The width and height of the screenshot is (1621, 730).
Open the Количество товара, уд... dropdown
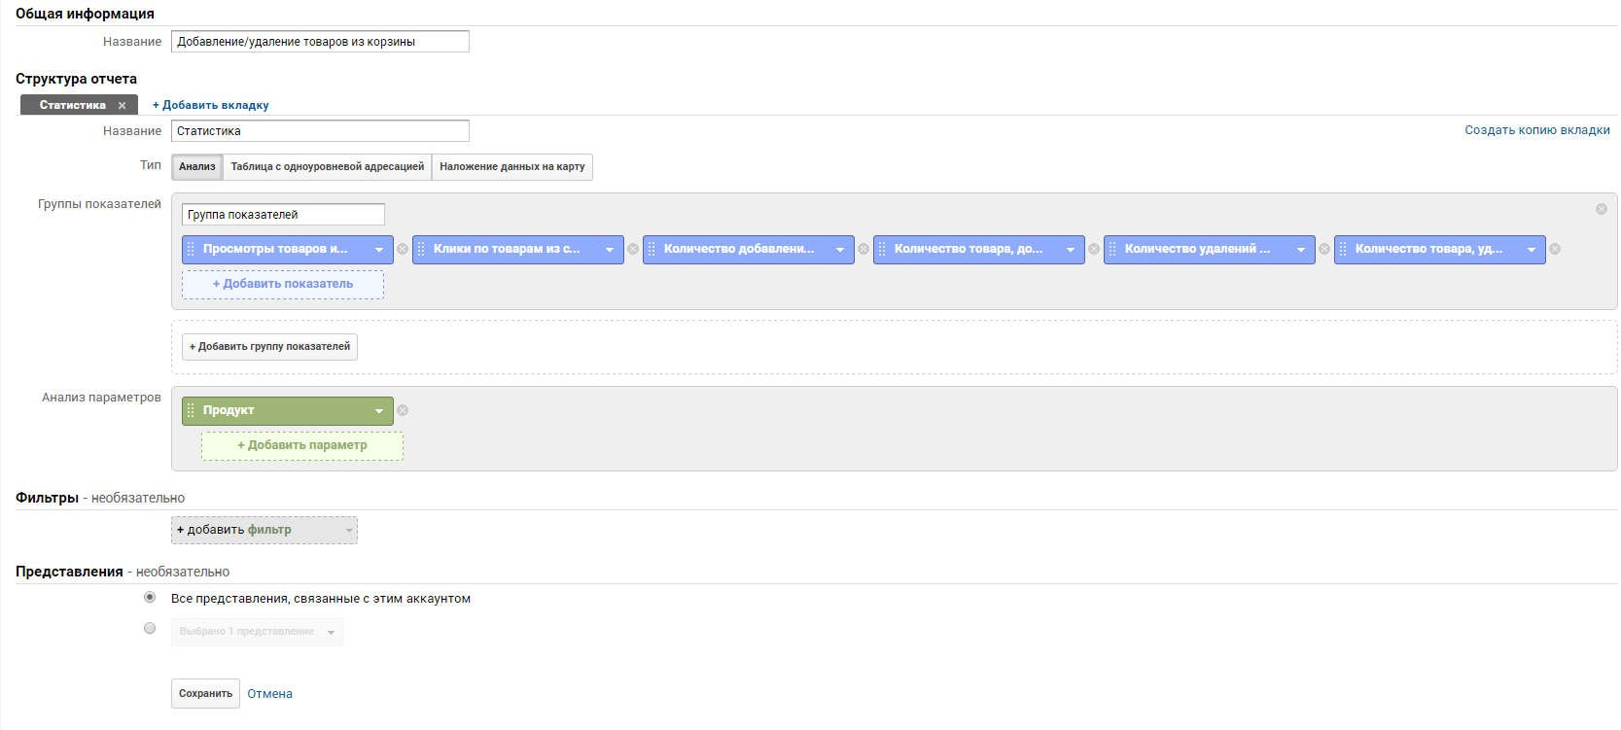pyautogui.click(x=1532, y=250)
